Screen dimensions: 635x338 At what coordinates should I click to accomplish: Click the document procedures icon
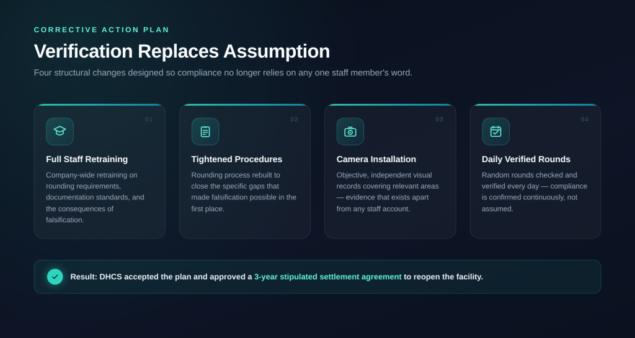coord(205,131)
